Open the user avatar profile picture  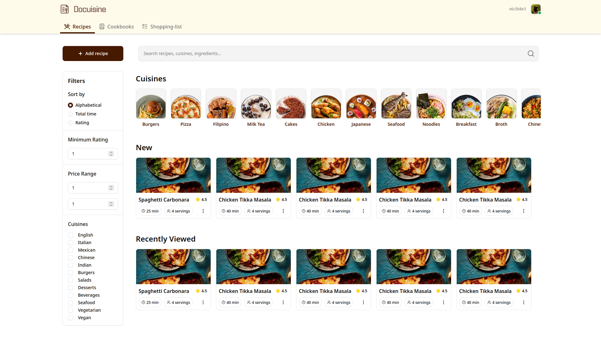pos(536,9)
